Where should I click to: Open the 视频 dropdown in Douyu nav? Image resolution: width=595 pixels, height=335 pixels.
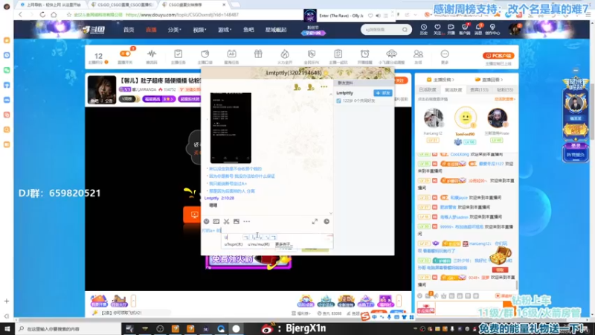[x=199, y=30]
